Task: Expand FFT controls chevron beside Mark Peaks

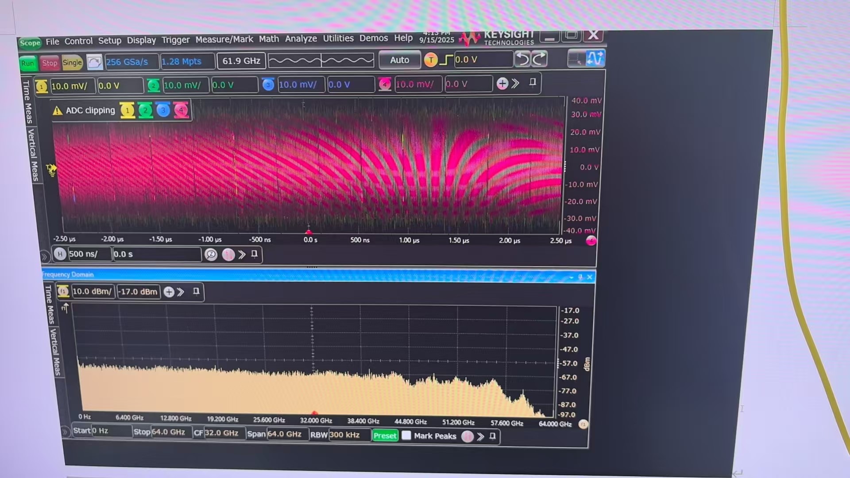Action: click(x=480, y=436)
